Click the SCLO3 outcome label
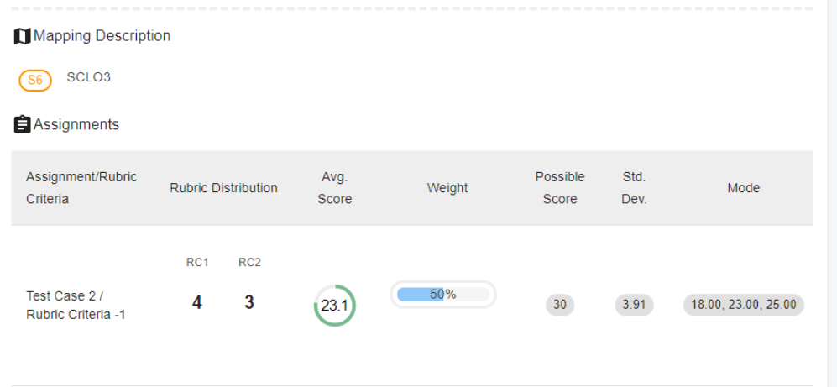The image size is (837, 387). click(89, 77)
